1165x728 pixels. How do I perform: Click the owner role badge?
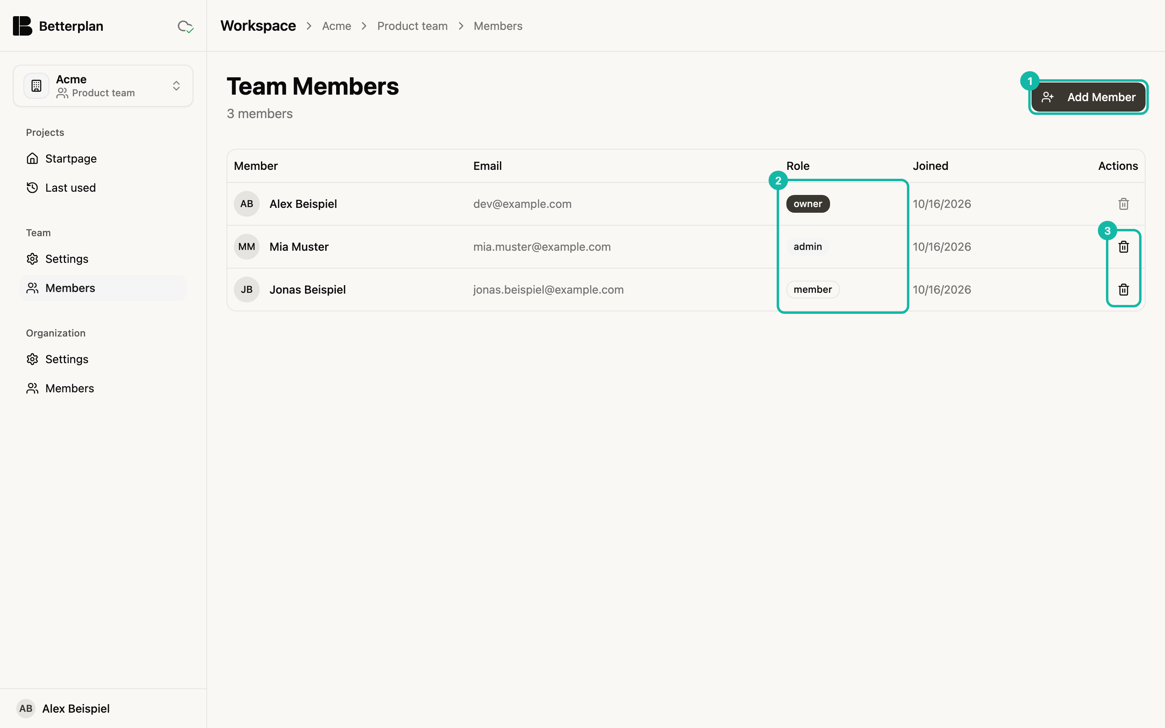[808, 204]
